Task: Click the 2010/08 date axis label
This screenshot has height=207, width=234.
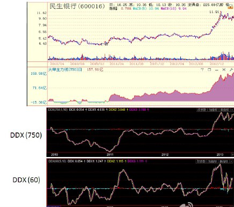Action: click(77, 63)
